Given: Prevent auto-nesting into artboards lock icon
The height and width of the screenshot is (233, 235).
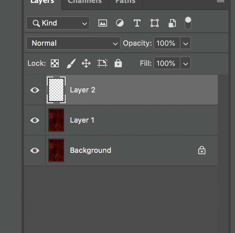Looking at the screenshot, I should (102, 63).
